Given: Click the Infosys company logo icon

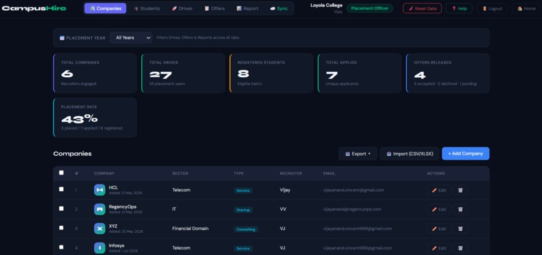Looking at the screenshot, I should tap(100, 248).
